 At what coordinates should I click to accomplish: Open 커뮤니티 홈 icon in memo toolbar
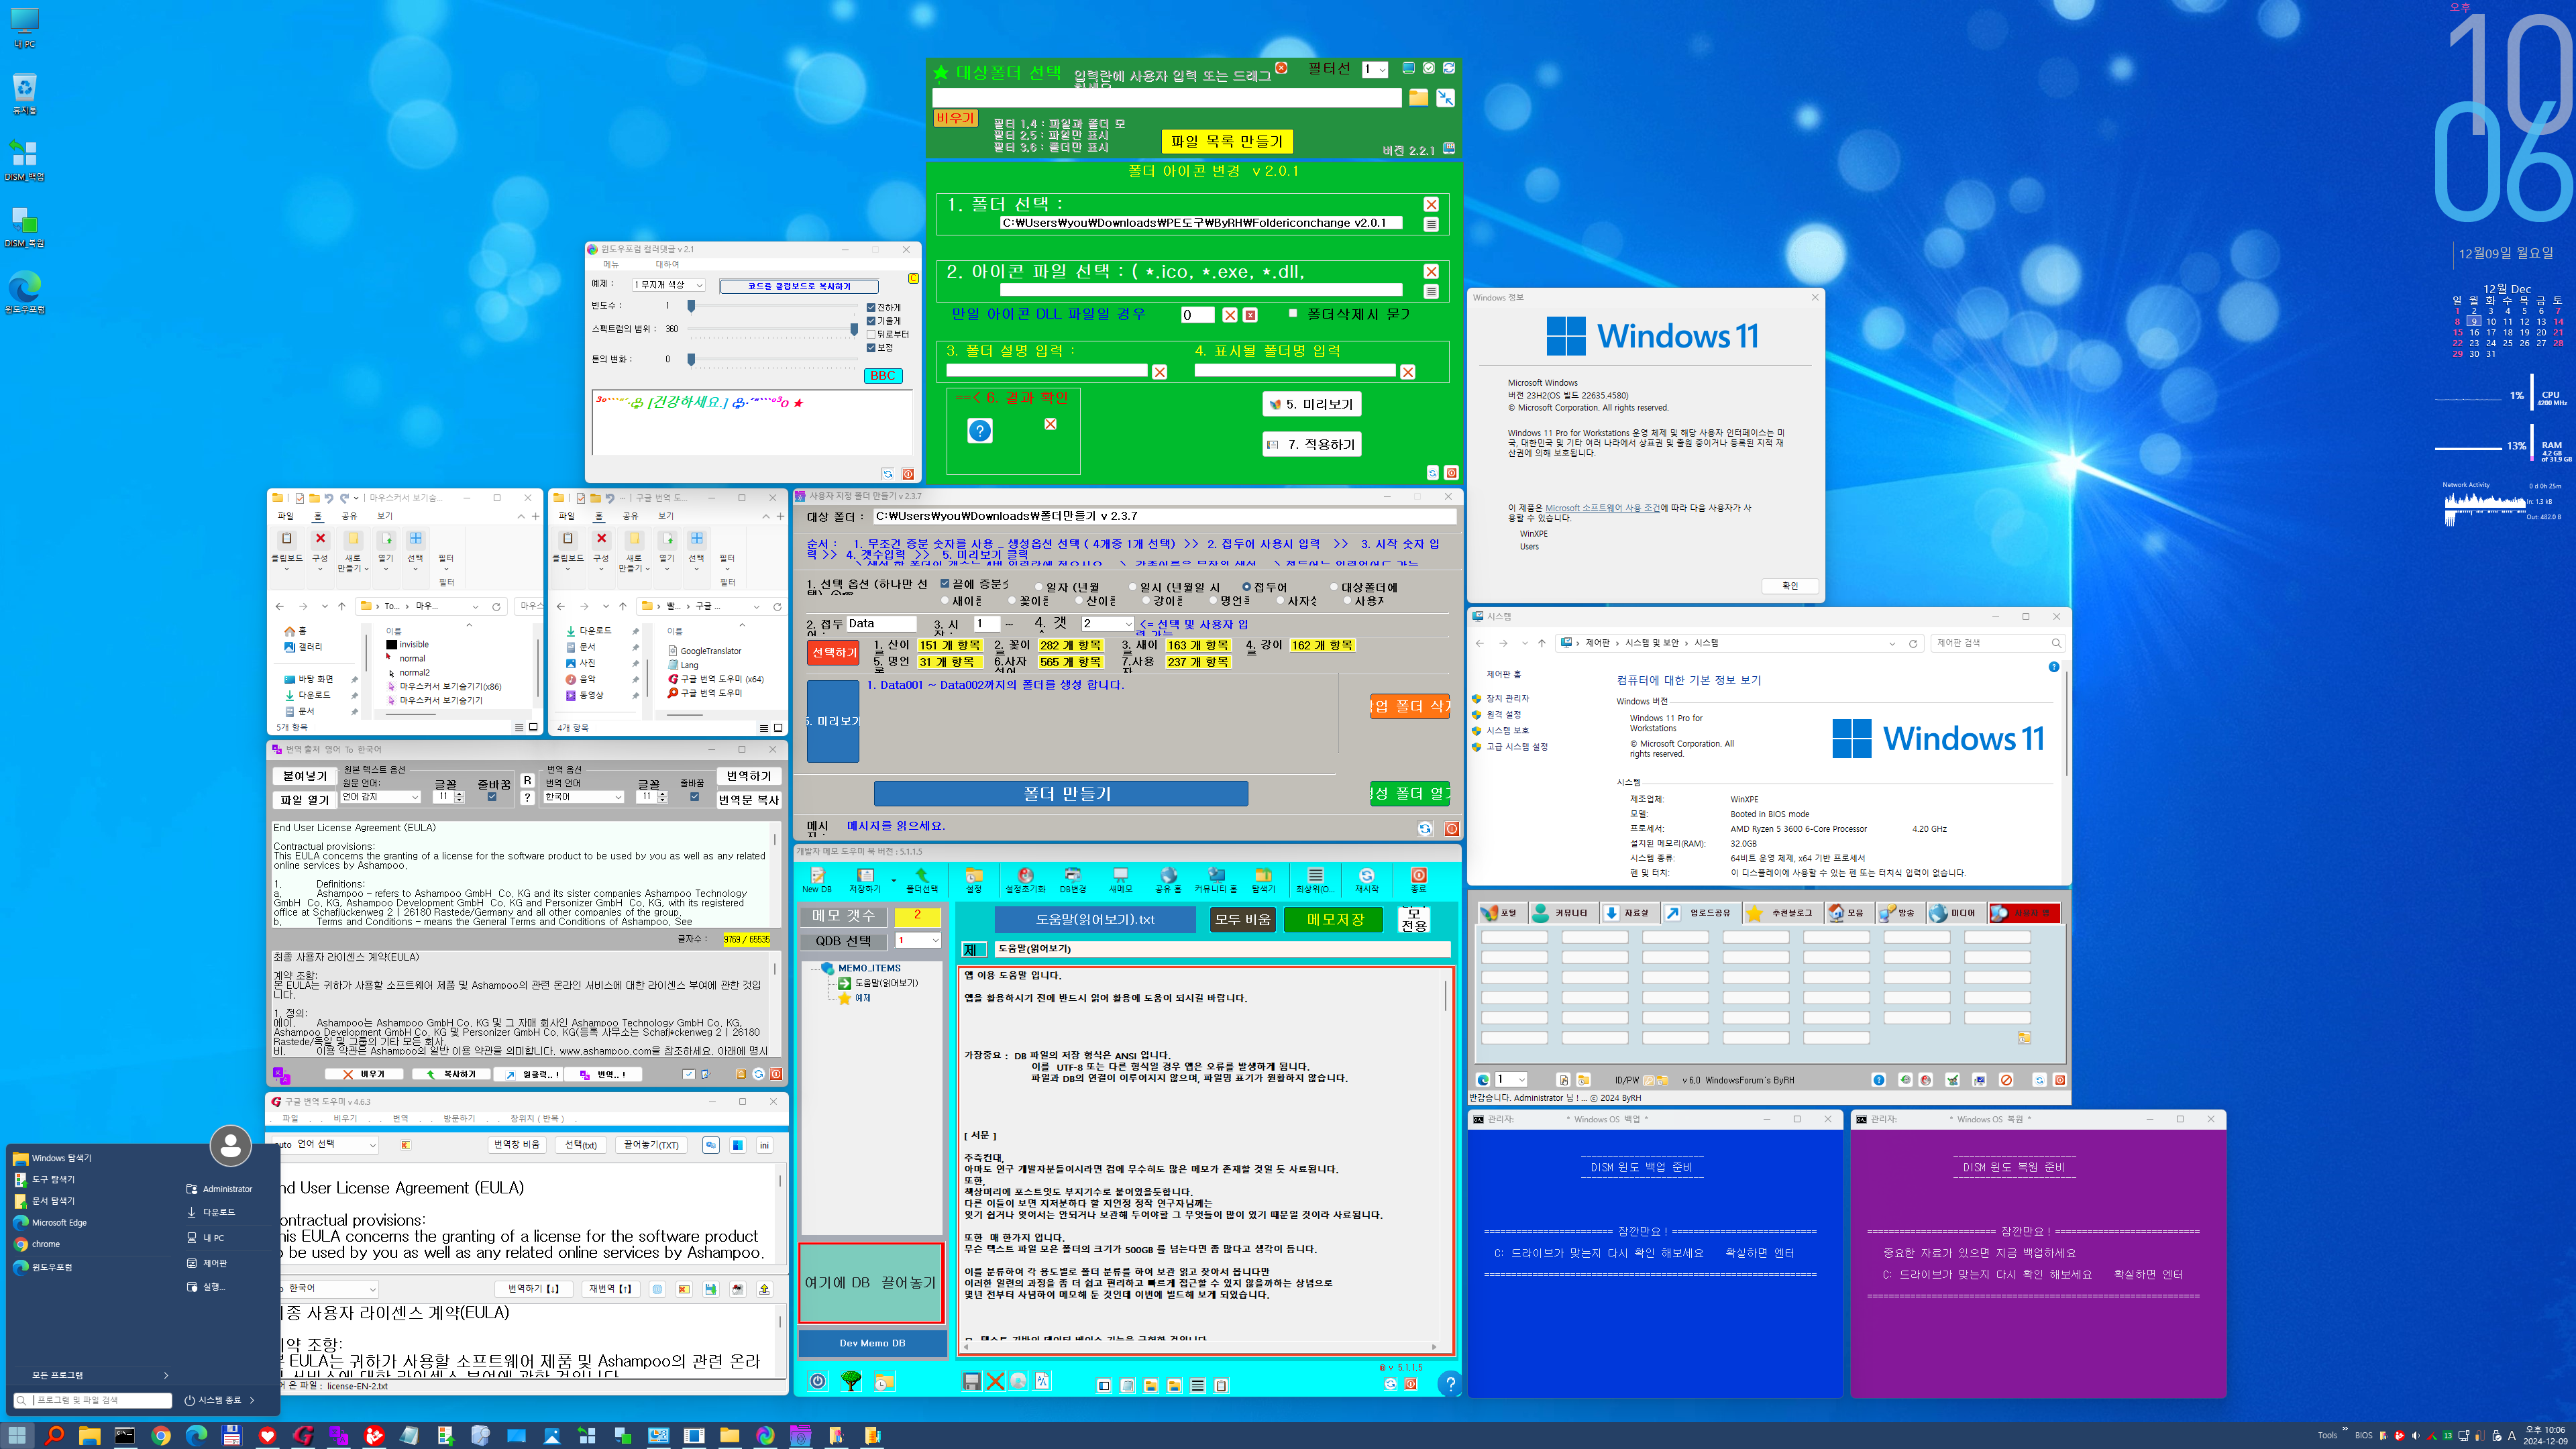(x=1216, y=880)
